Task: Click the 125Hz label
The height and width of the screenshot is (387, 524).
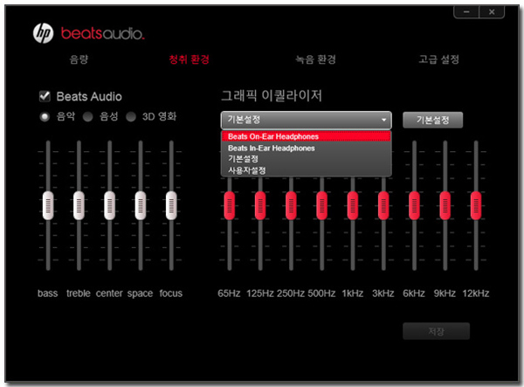Action: click(x=260, y=294)
